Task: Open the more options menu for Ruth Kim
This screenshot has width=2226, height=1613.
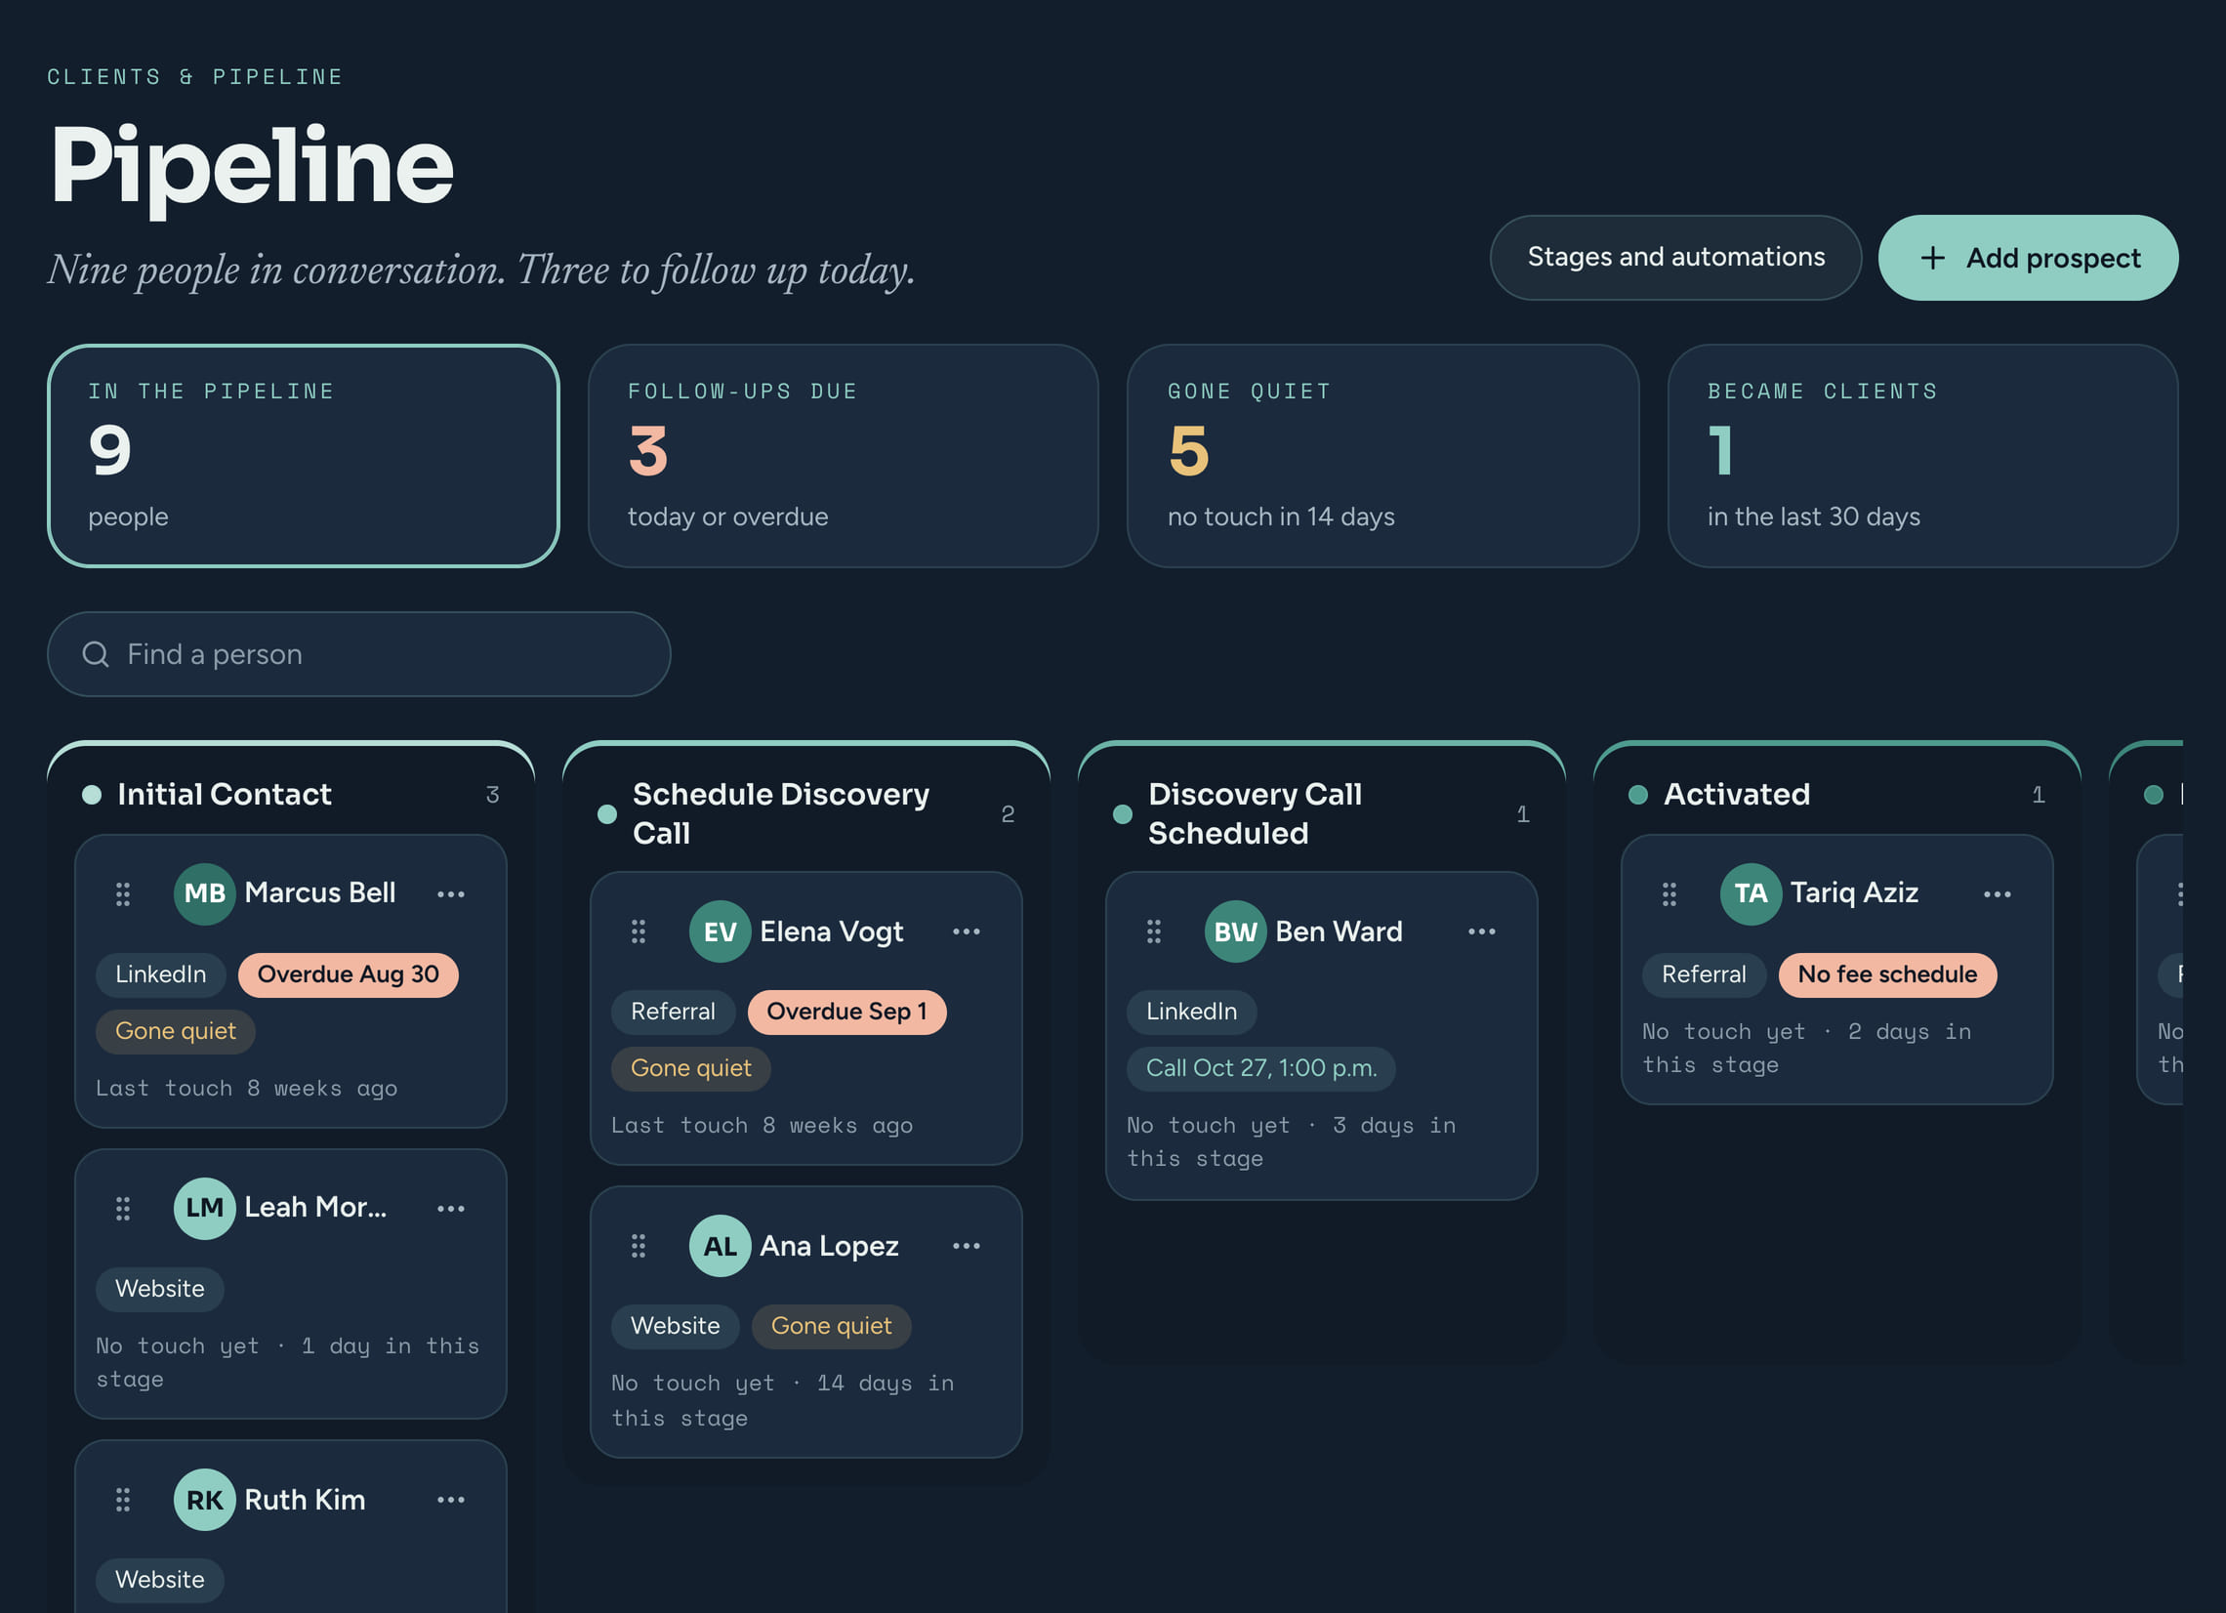Action: pyautogui.click(x=450, y=1499)
